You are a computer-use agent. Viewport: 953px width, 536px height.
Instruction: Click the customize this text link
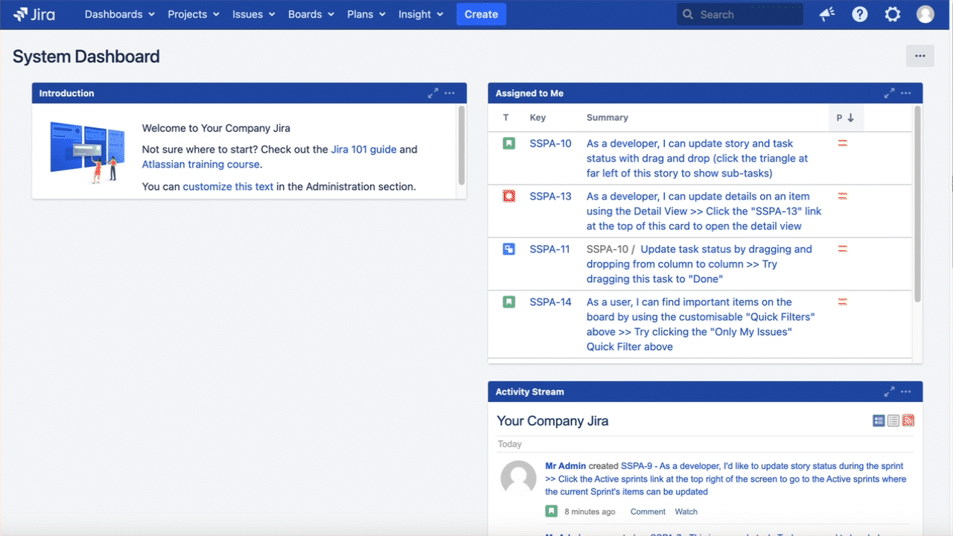[228, 186]
